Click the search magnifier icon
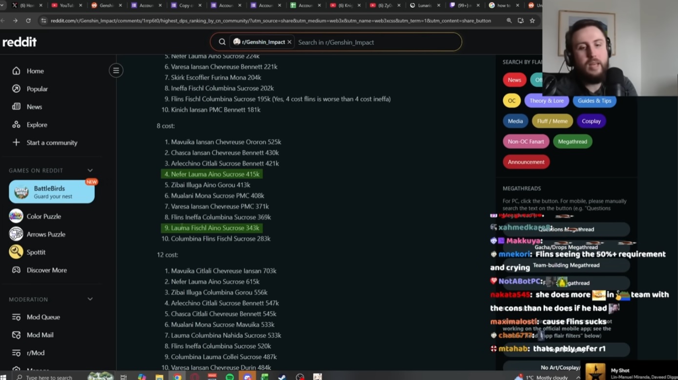The height and width of the screenshot is (380, 678). pos(222,42)
